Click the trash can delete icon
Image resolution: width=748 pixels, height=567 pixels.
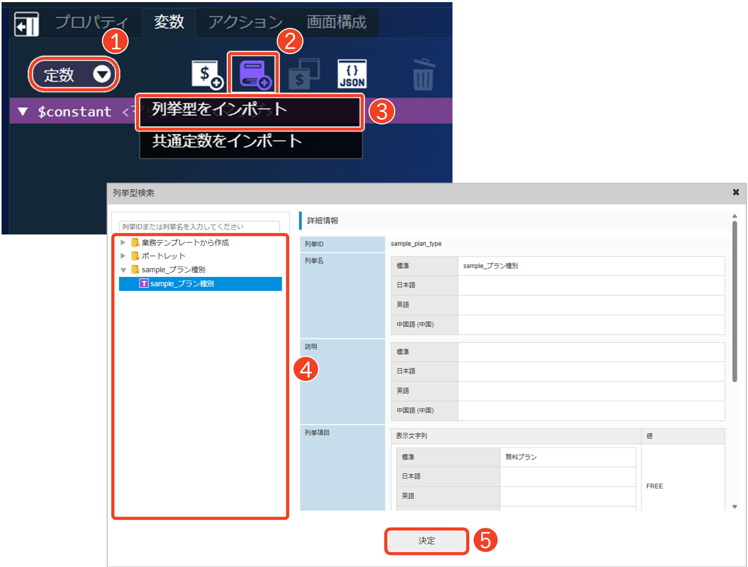pos(423,74)
